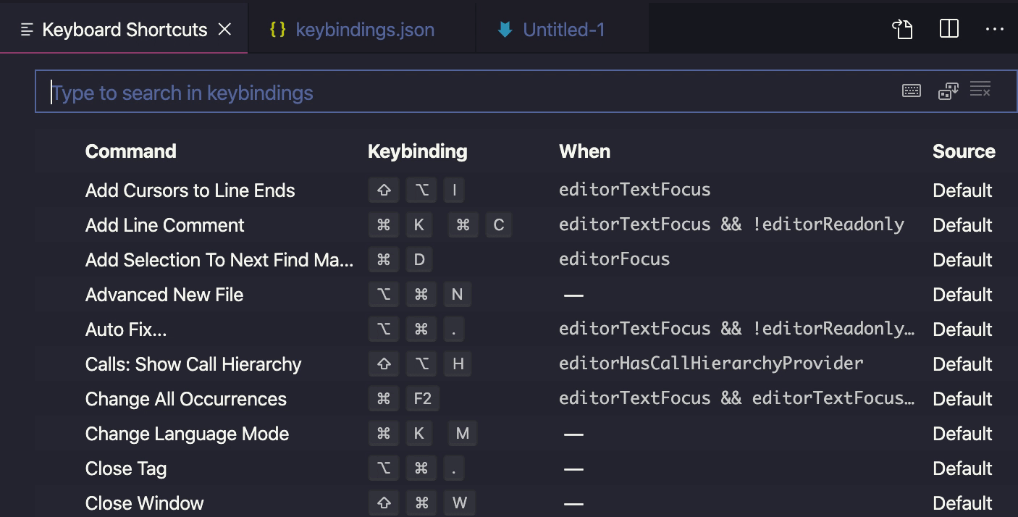1018x517 pixels.
Task: Click the Default source label for Auto Fix
Action: click(x=962, y=329)
